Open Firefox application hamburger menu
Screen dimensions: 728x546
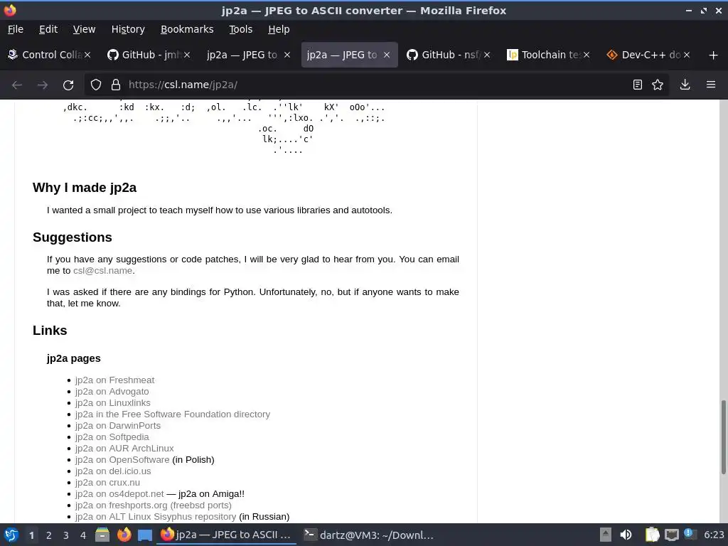click(711, 85)
